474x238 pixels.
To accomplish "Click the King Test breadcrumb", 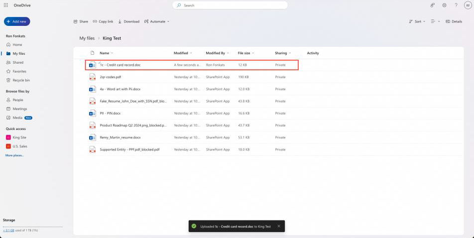I will (x=112, y=38).
